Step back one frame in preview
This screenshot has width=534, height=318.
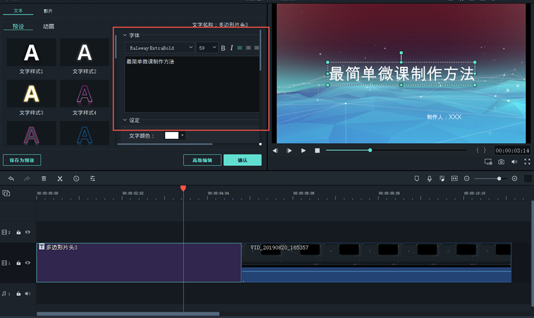point(275,150)
